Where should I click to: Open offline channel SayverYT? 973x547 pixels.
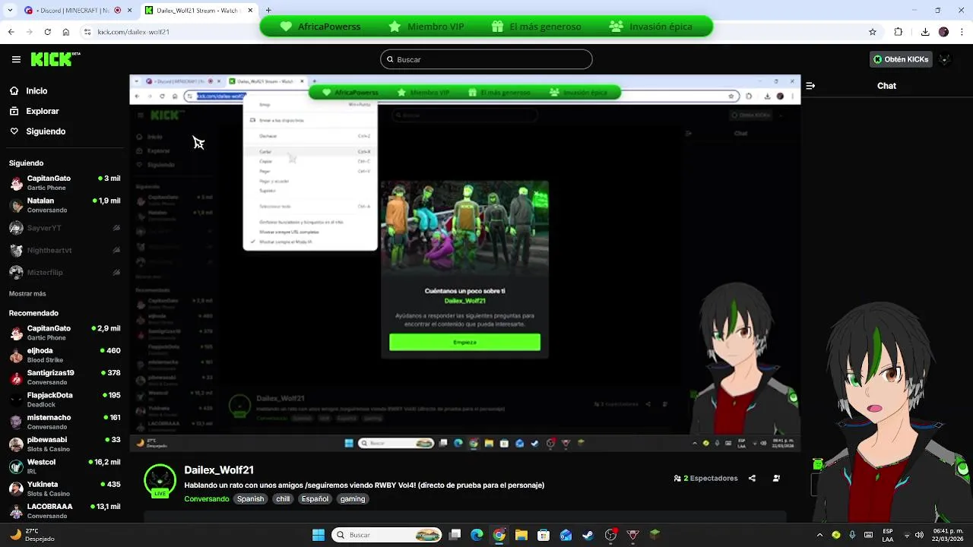pos(65,228)
